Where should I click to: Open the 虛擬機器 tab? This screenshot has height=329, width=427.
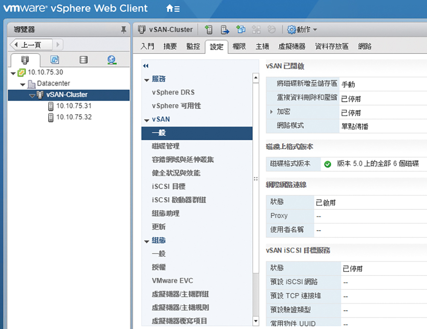(292, 46)
